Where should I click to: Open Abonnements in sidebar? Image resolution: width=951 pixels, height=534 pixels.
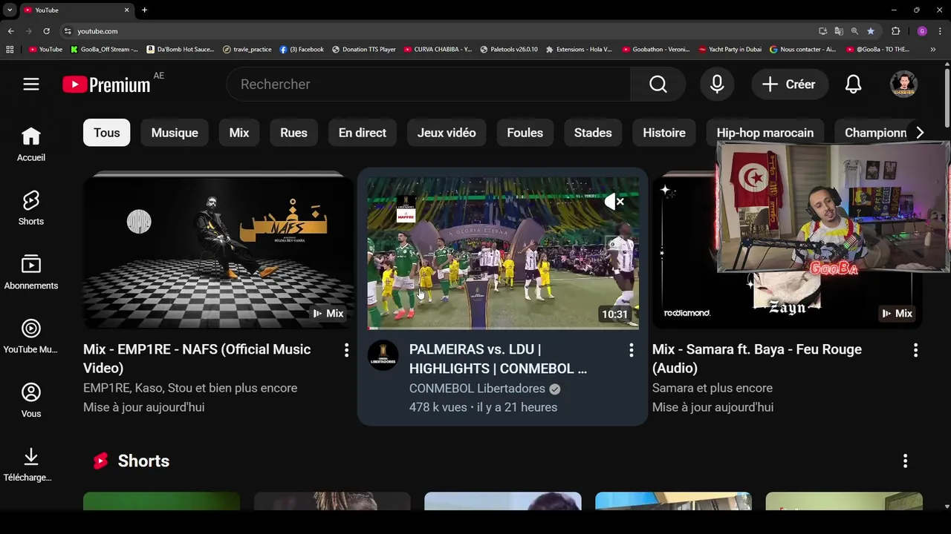click(x=30, y=272)
